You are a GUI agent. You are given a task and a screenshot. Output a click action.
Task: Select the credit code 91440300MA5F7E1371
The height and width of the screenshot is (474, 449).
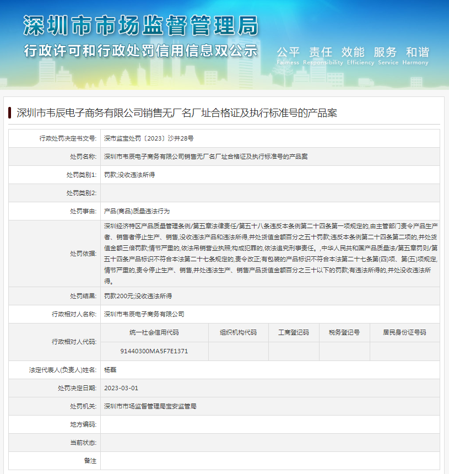154,351
